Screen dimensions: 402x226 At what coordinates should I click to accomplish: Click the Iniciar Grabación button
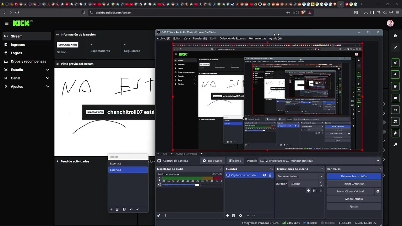tap(354, 184)
